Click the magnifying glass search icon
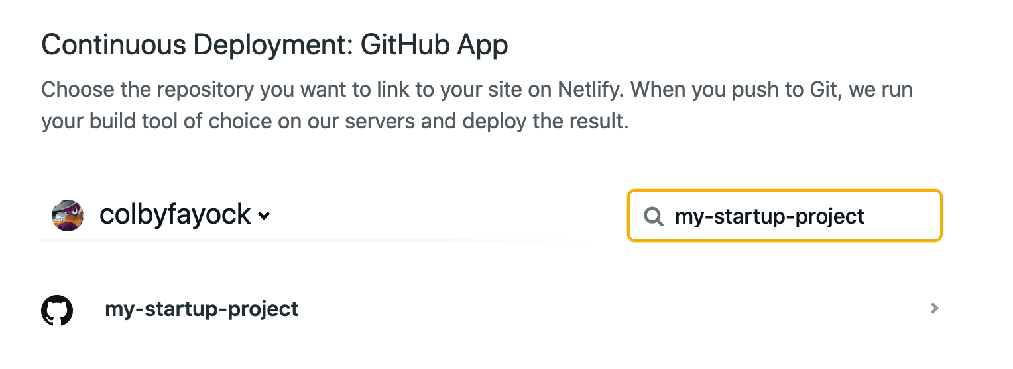The image size is (1013, 369). tap(654, 216)
